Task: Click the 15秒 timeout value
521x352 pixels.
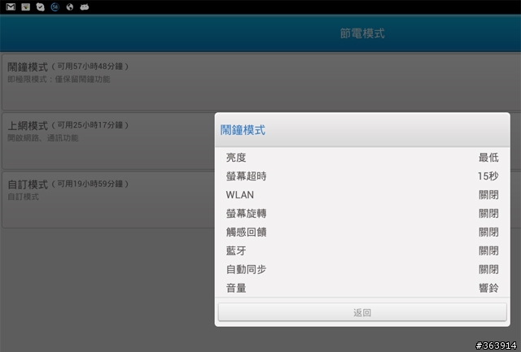Action: [488, 176]
